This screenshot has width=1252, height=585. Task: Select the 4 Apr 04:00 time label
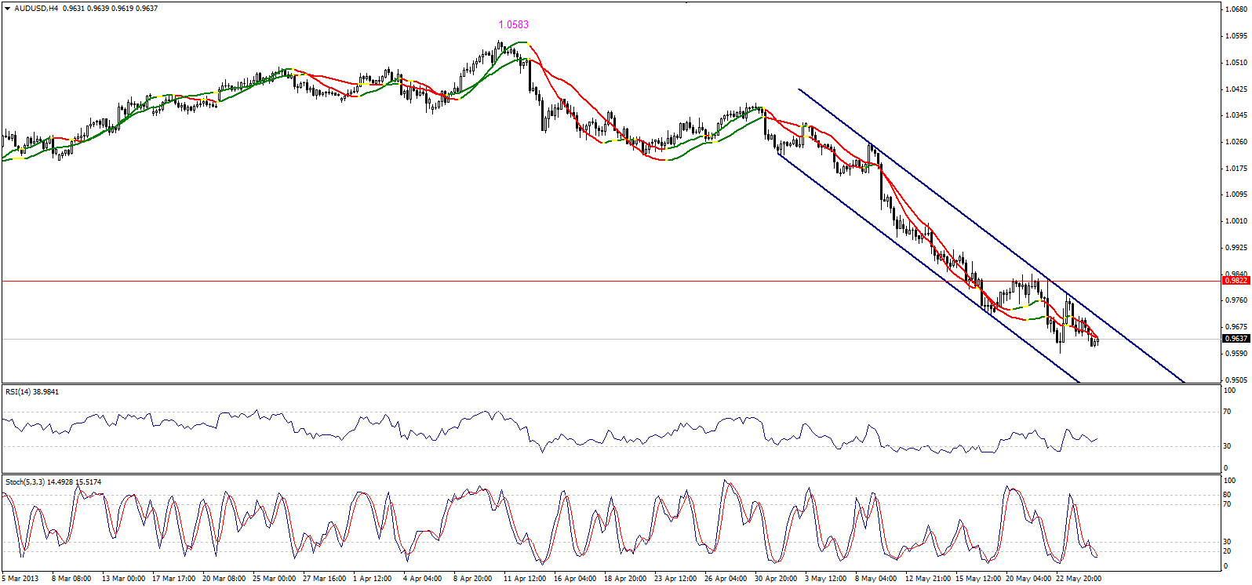pos(423,579)
